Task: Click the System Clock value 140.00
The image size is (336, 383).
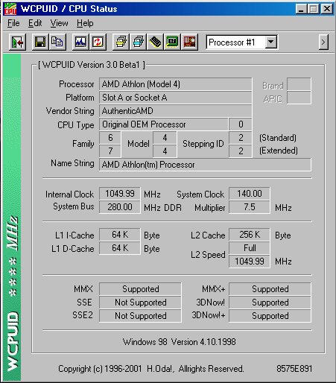Action: [x=250, y=194]
